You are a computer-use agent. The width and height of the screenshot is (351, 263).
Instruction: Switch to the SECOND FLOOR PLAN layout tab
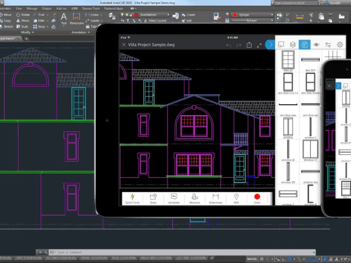(x=61, y=258)
